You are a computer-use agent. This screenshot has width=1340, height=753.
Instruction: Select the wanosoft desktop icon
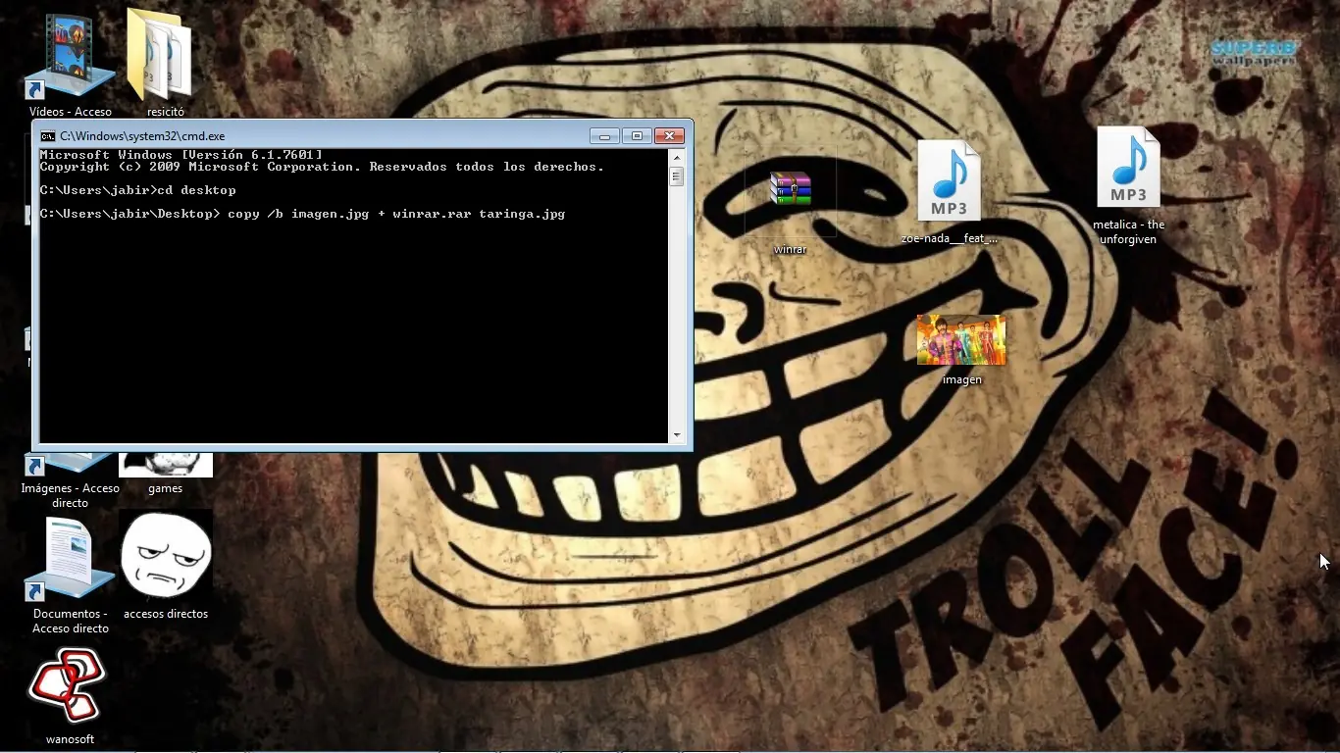(x=69, y=696)
